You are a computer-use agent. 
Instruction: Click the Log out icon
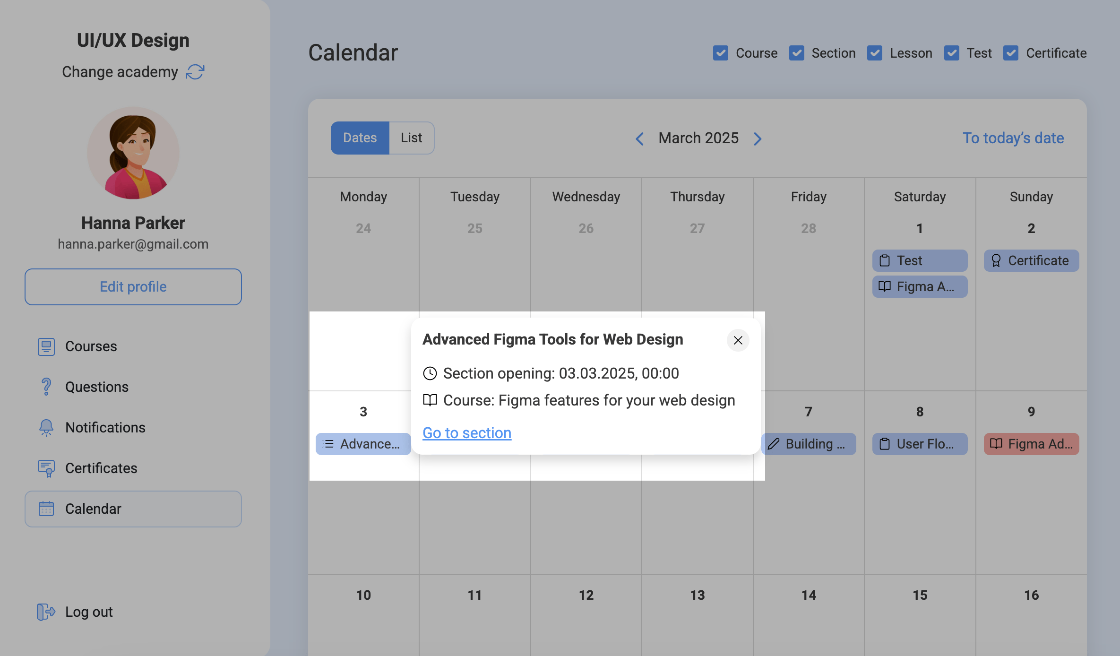tap(46, 612)
